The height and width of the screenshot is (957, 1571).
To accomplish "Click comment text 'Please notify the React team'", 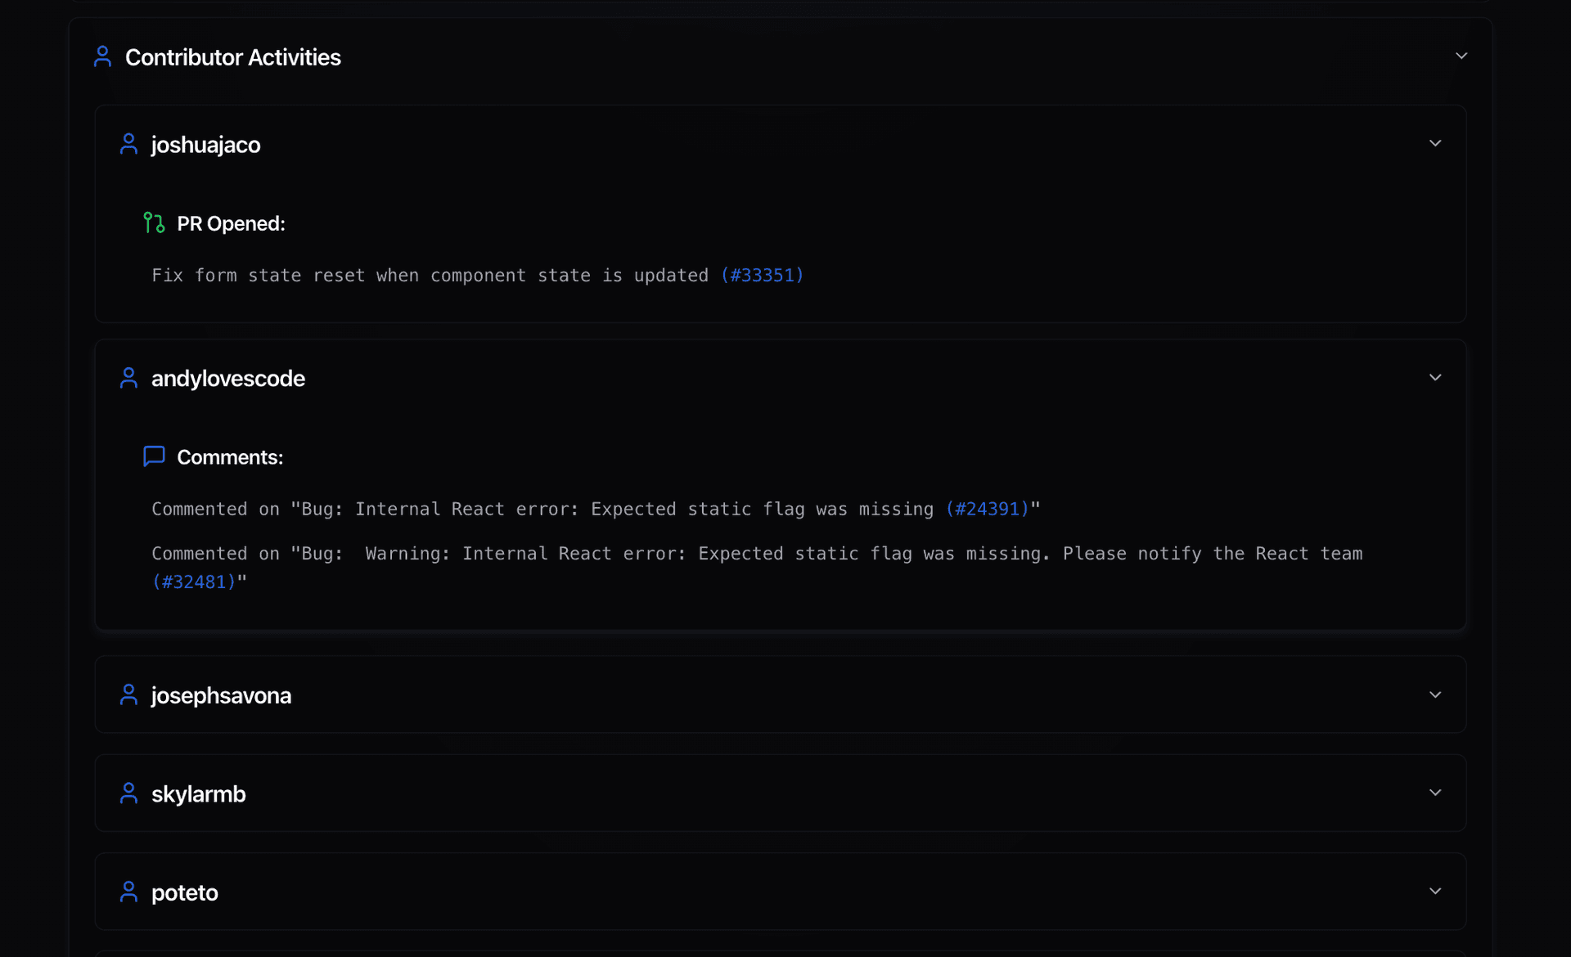I will (1213, 554).
